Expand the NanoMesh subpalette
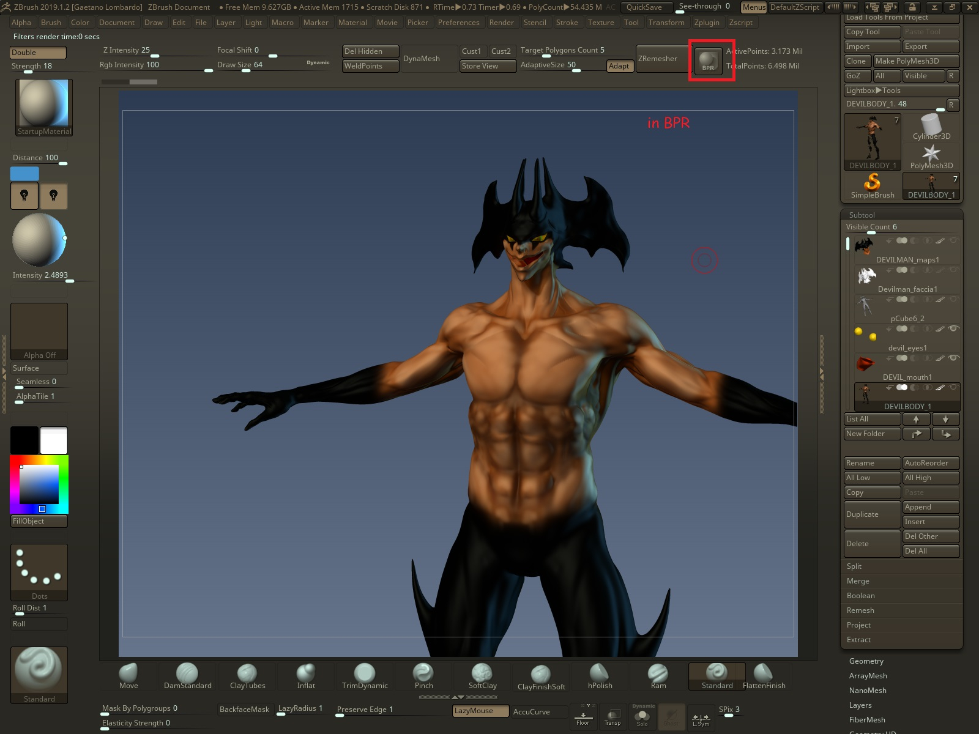This screenshot has width=979, height=734. [868, 691]
